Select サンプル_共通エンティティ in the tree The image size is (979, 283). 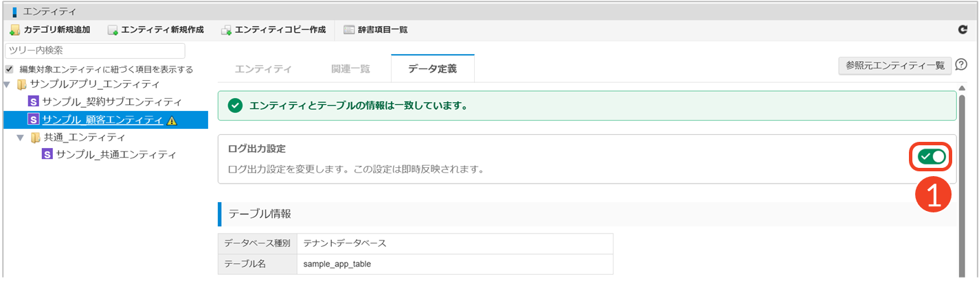(115, 155)
